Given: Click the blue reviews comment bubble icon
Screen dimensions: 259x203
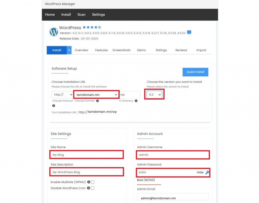Looking at the screenshot, I should pos(189,32).
